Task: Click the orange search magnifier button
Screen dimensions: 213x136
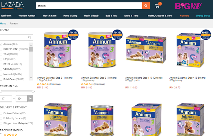Action: (x=146, y=6)
